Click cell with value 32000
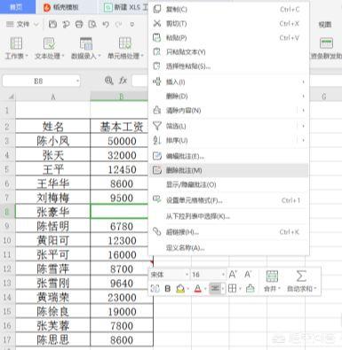Viewport: 342px width, 350px height. pos(122,155)
